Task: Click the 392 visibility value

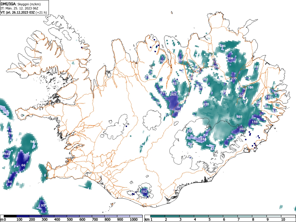Action: pyautogui.click(x=189, y=131)
